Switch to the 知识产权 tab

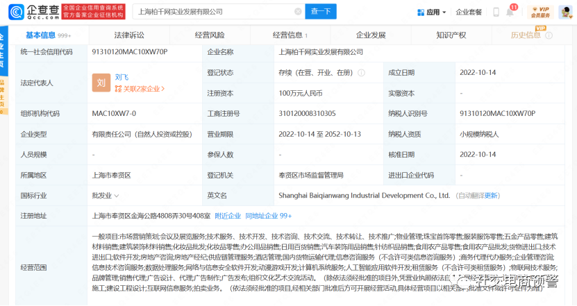(x=451, y=35)
